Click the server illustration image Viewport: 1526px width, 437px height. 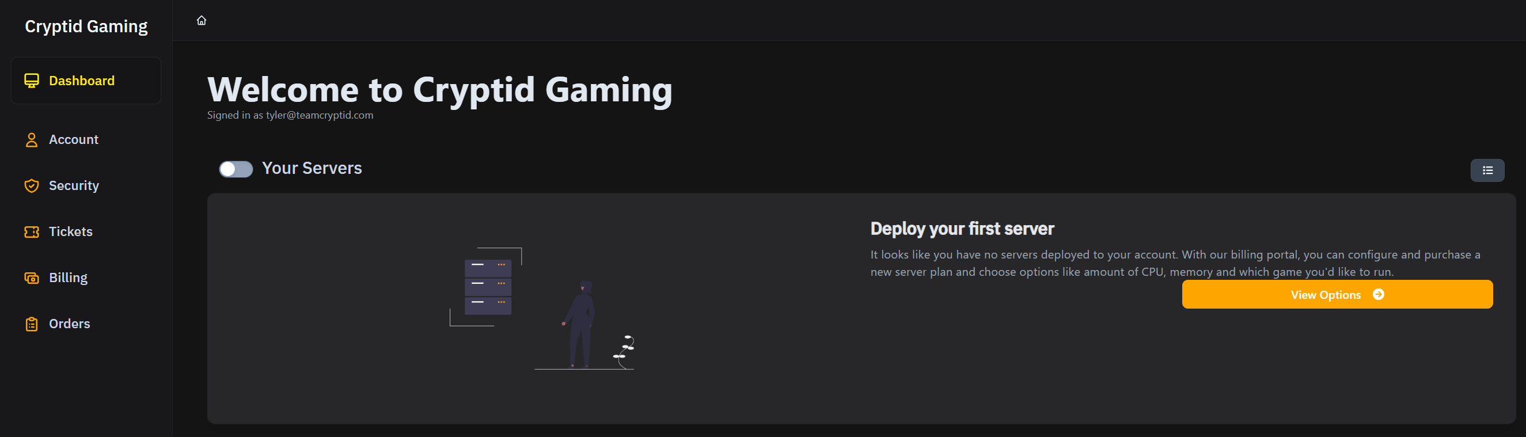point(542,309)
